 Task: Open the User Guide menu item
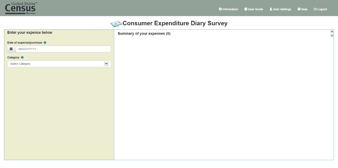(x=255, y=9)
